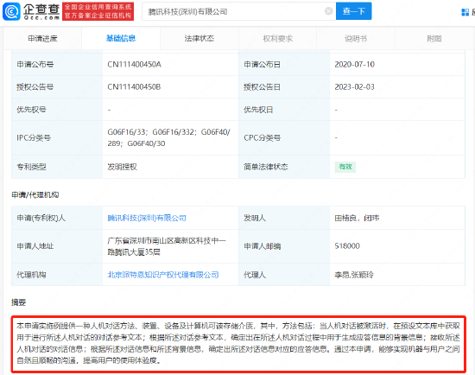Click the abstract paragraph text
This screenshot has height=375, width=475.
(x=238, y=344)
